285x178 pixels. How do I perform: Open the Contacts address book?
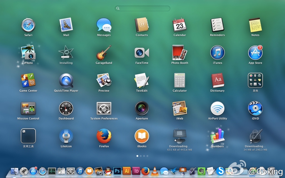pyautogui.click(x=142, y=25)
